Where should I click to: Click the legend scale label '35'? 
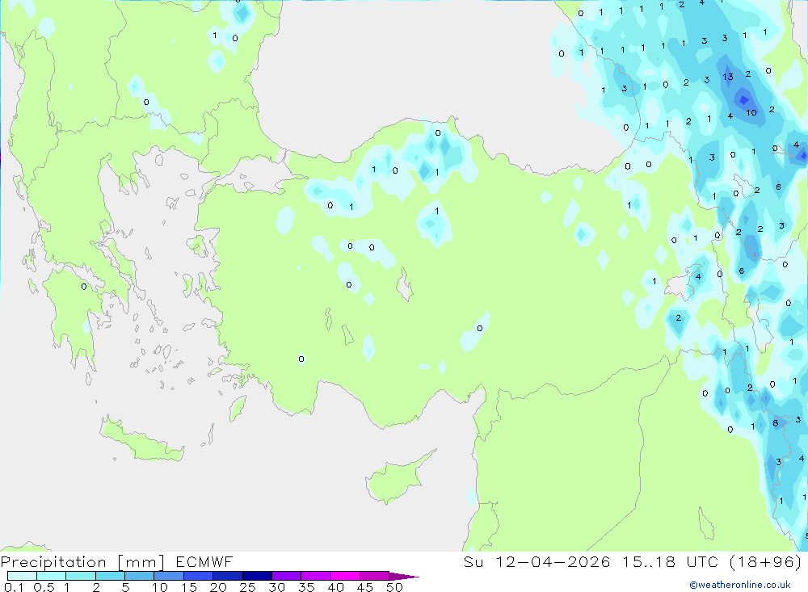(306, 587)
